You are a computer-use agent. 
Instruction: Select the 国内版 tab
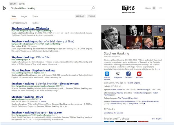pyautogui.click(x=13, y=4)
